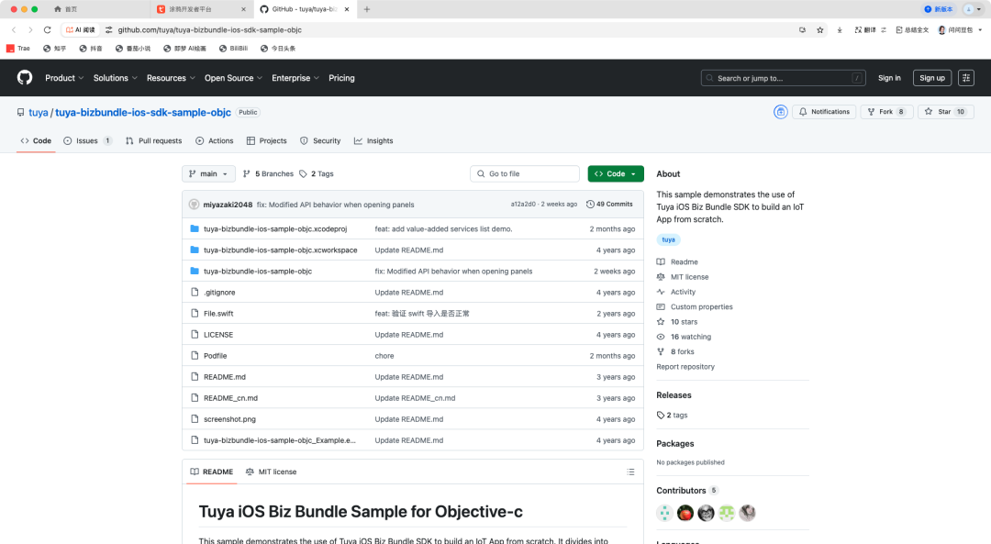Screen dimensions: 991x544
Task: Open File.swift in the file list
Action: [x=218, y=314]
